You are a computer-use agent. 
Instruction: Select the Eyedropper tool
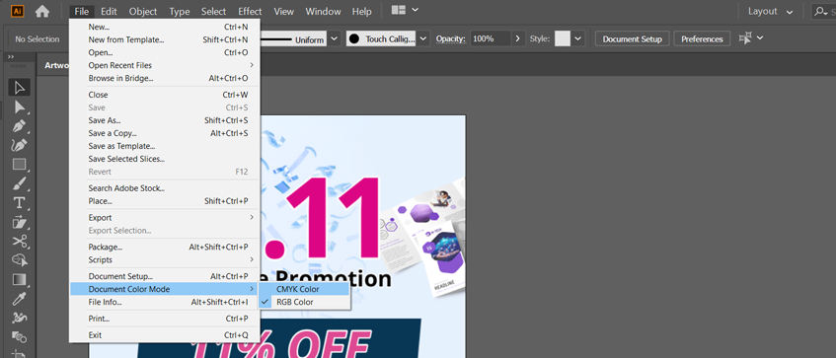pos(19,299)
